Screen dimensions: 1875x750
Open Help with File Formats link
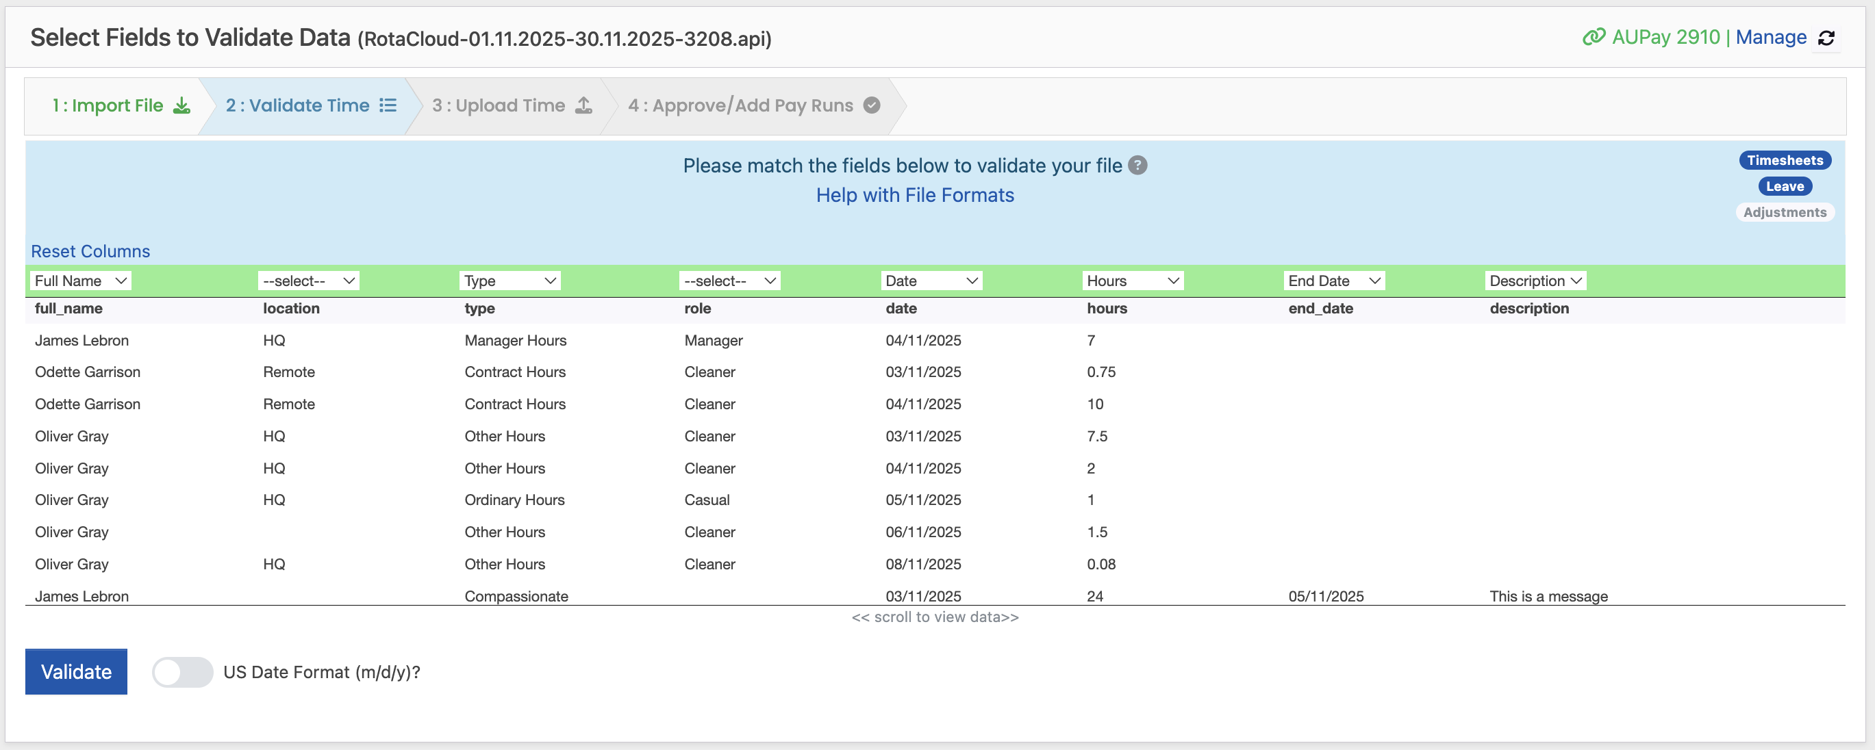click(x=914, y=195)
